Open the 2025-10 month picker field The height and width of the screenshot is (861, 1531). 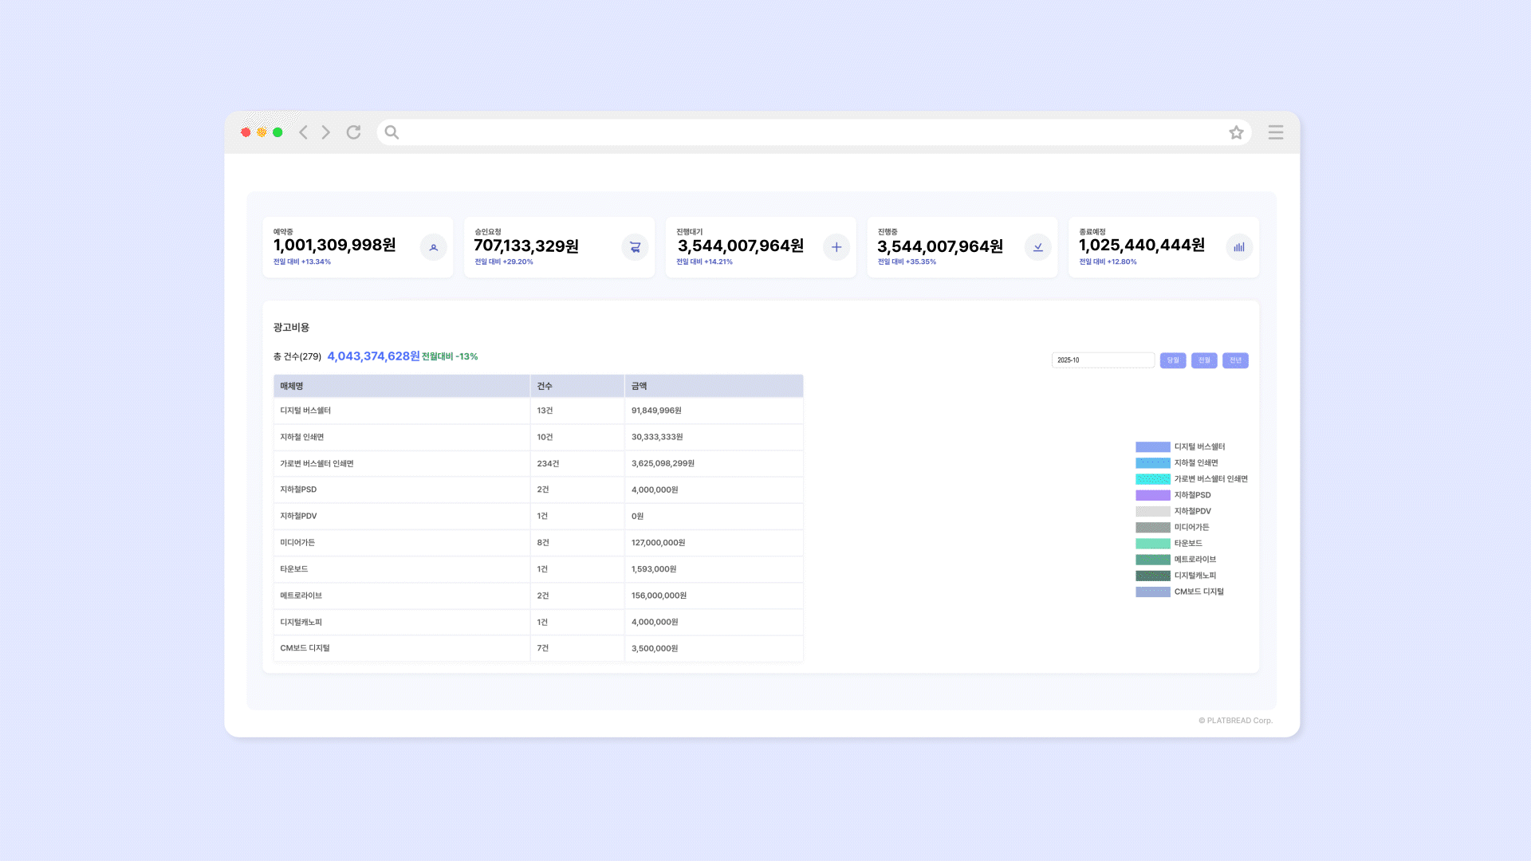coord(1102,360)
